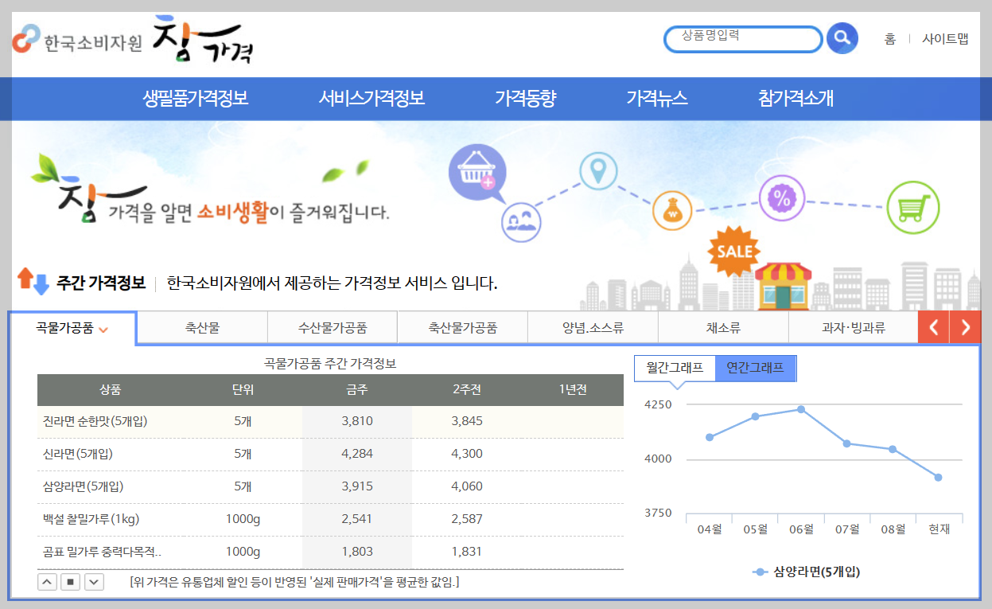Screen dimensions: 992x609
Task: Open the 참가격소개 menu
Action: 796,99
